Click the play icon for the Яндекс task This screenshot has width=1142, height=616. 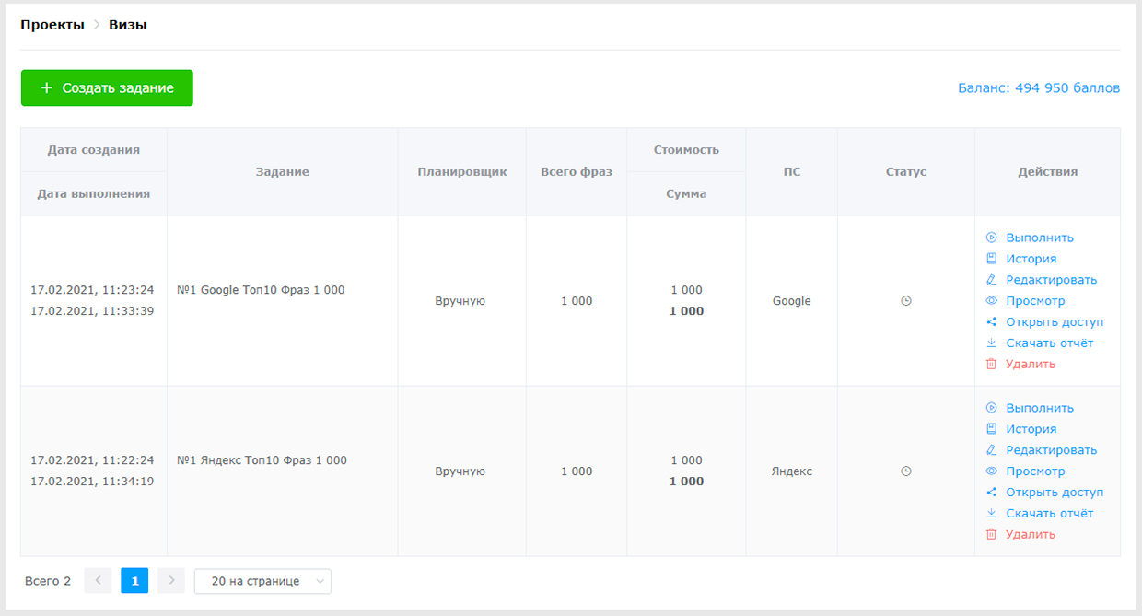point(991,408)
